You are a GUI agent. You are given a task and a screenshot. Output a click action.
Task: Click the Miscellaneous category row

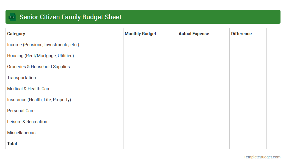[x=21, y=133]
